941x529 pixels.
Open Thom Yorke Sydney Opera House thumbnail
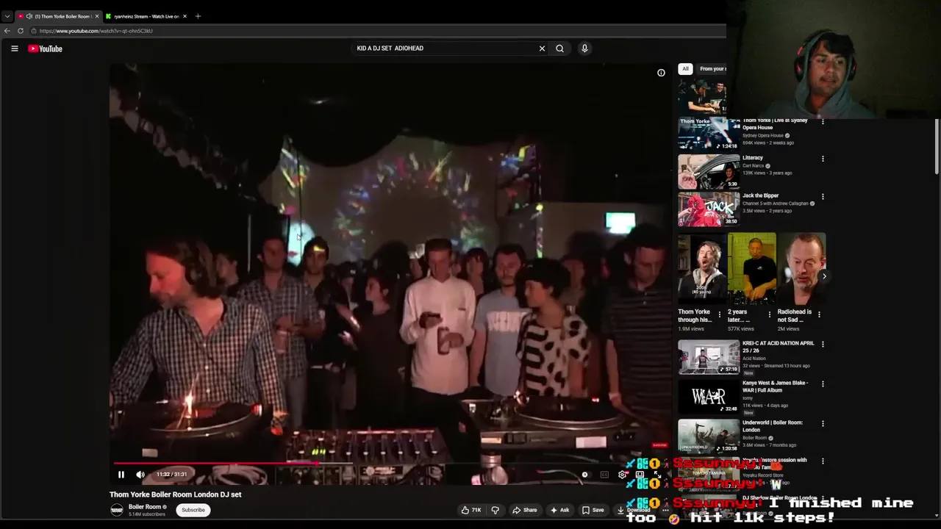709,134
